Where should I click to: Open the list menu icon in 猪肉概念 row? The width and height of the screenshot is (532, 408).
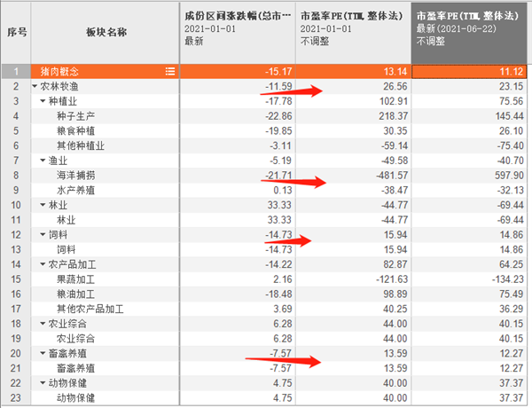coord(169,70)
